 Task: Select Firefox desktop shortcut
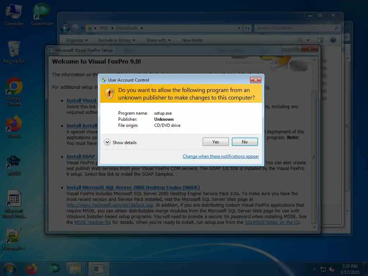click(x=14, y=127)
